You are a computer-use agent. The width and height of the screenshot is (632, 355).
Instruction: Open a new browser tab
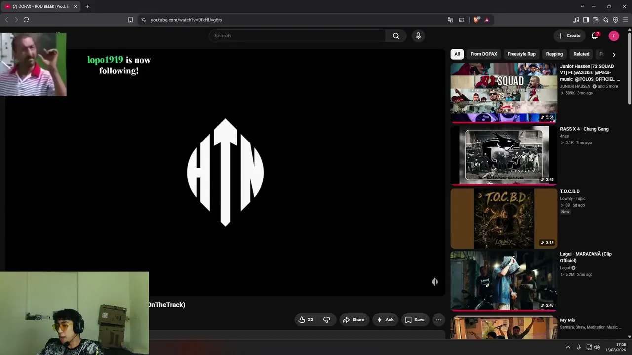pos(87,6)
